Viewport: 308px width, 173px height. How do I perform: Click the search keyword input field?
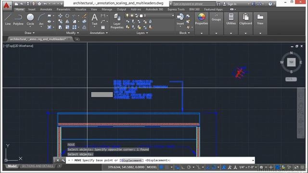tap(193, 4)
